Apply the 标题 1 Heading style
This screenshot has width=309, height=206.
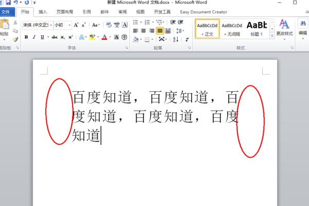[256, 29]
